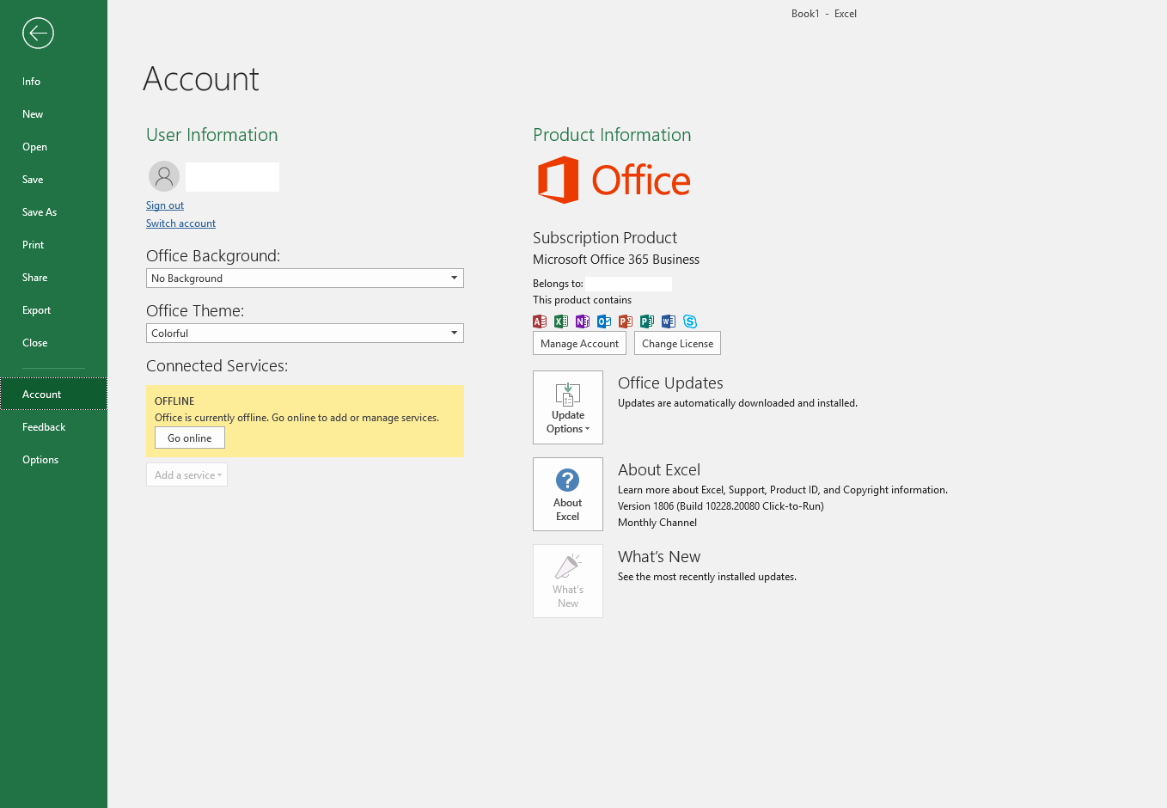The image size is (1167, 808).
Task: Click the OFFLINE status heading
Action: (x=174, y=401)
